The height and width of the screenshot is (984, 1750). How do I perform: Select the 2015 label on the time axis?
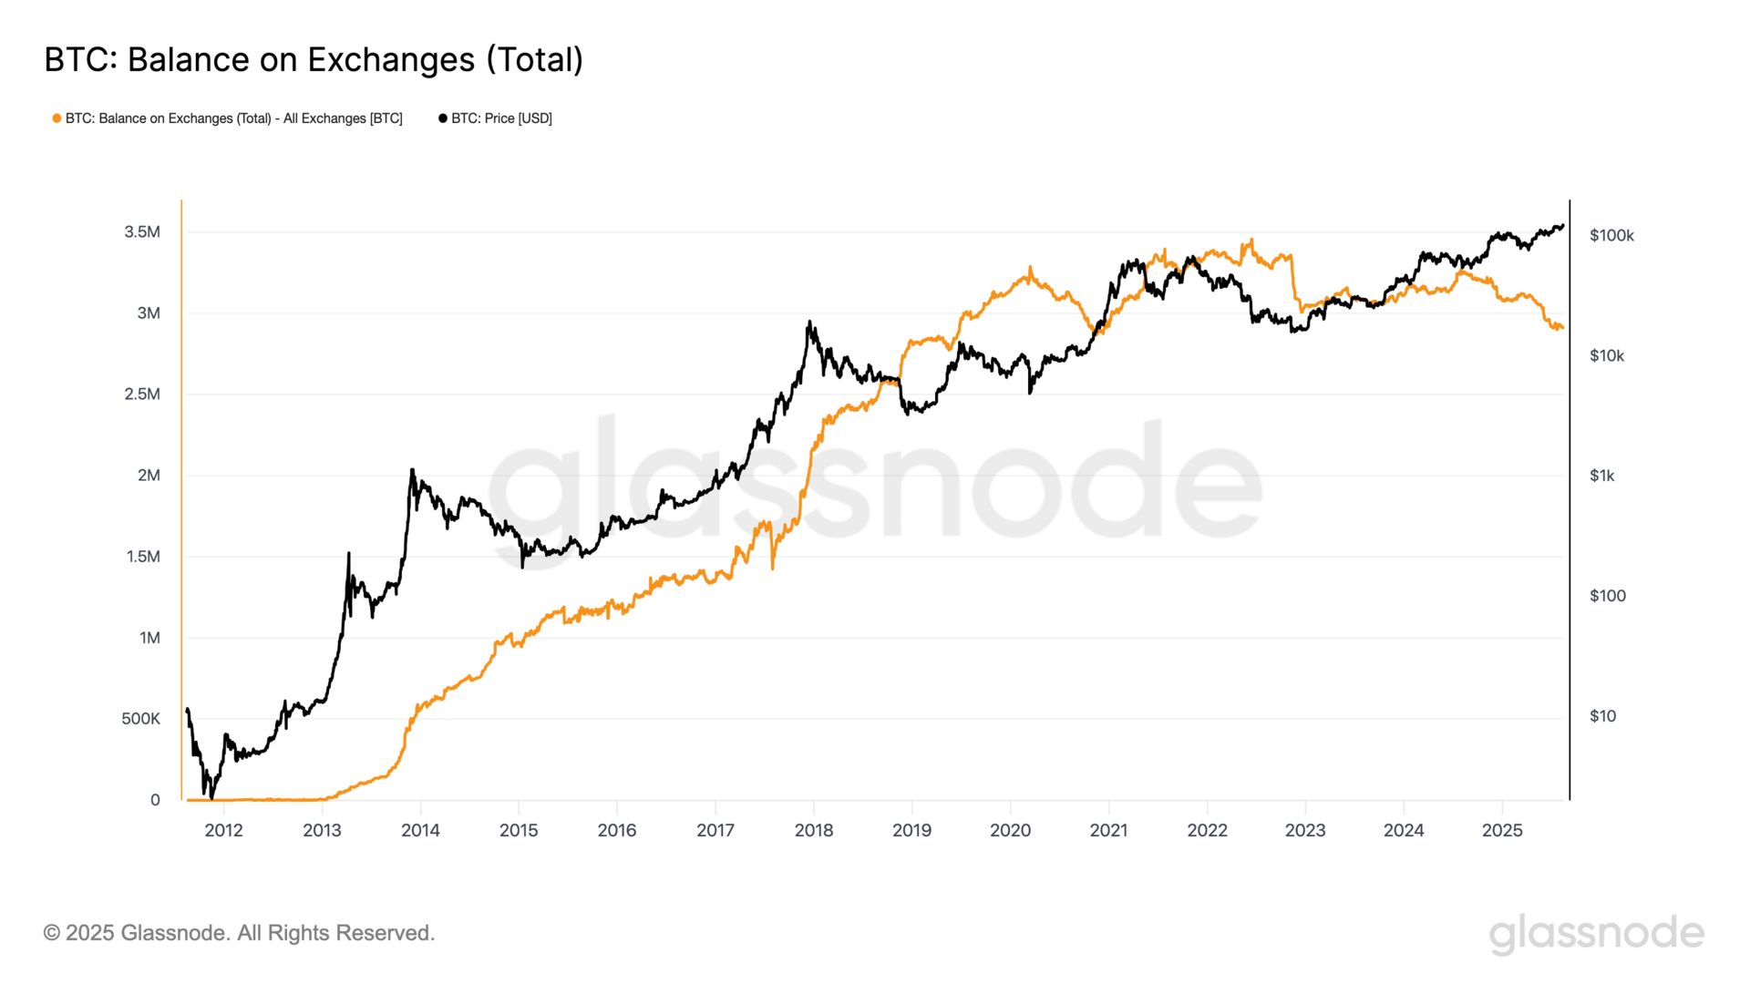point(519,830)
